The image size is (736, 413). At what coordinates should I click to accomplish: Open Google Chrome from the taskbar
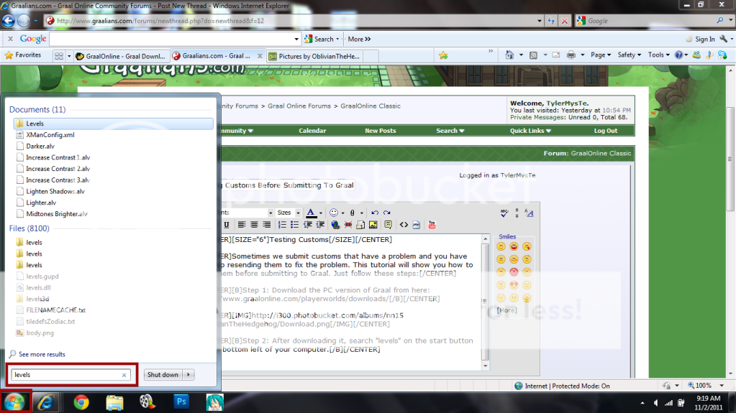(x=81, y=402)
